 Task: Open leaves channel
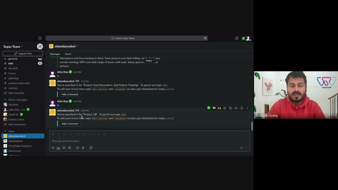(x=23, y=73)
